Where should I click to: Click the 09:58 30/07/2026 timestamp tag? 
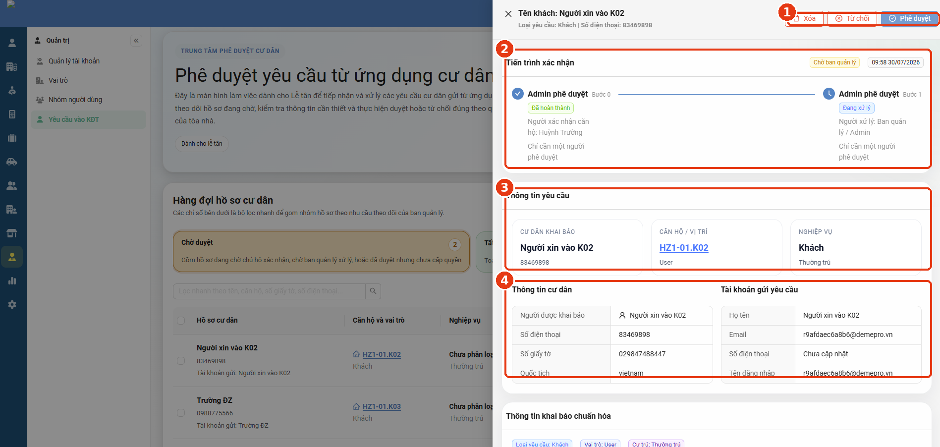[895, 62]
